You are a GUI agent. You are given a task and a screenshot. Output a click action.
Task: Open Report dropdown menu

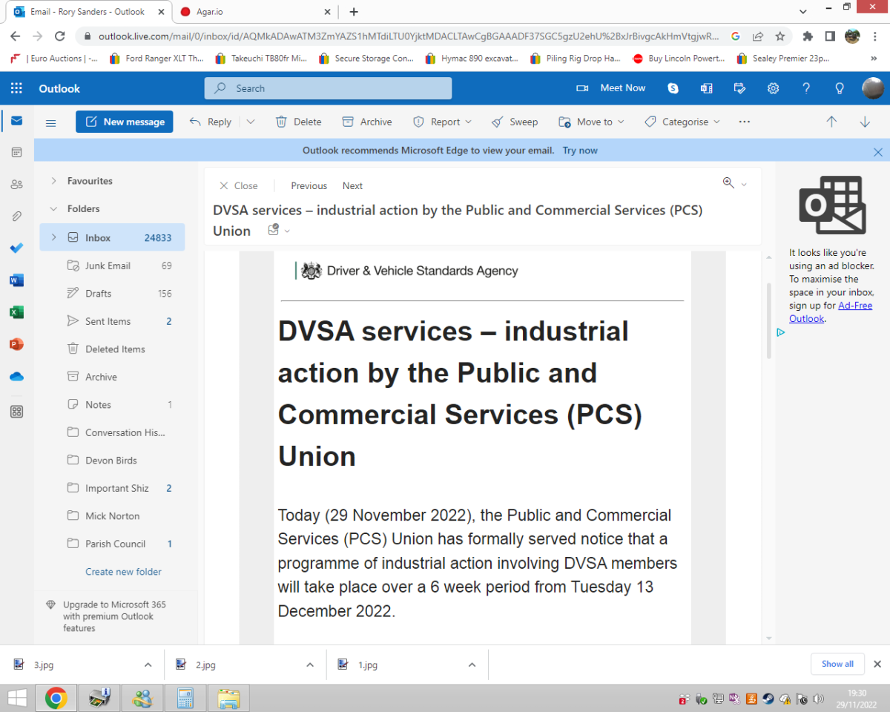coord(442,122)
